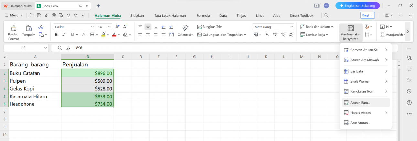Viewport: 417px width, 141px height.
Task: Click the save icon in quick toolbar
Action: tap(39, 15)
